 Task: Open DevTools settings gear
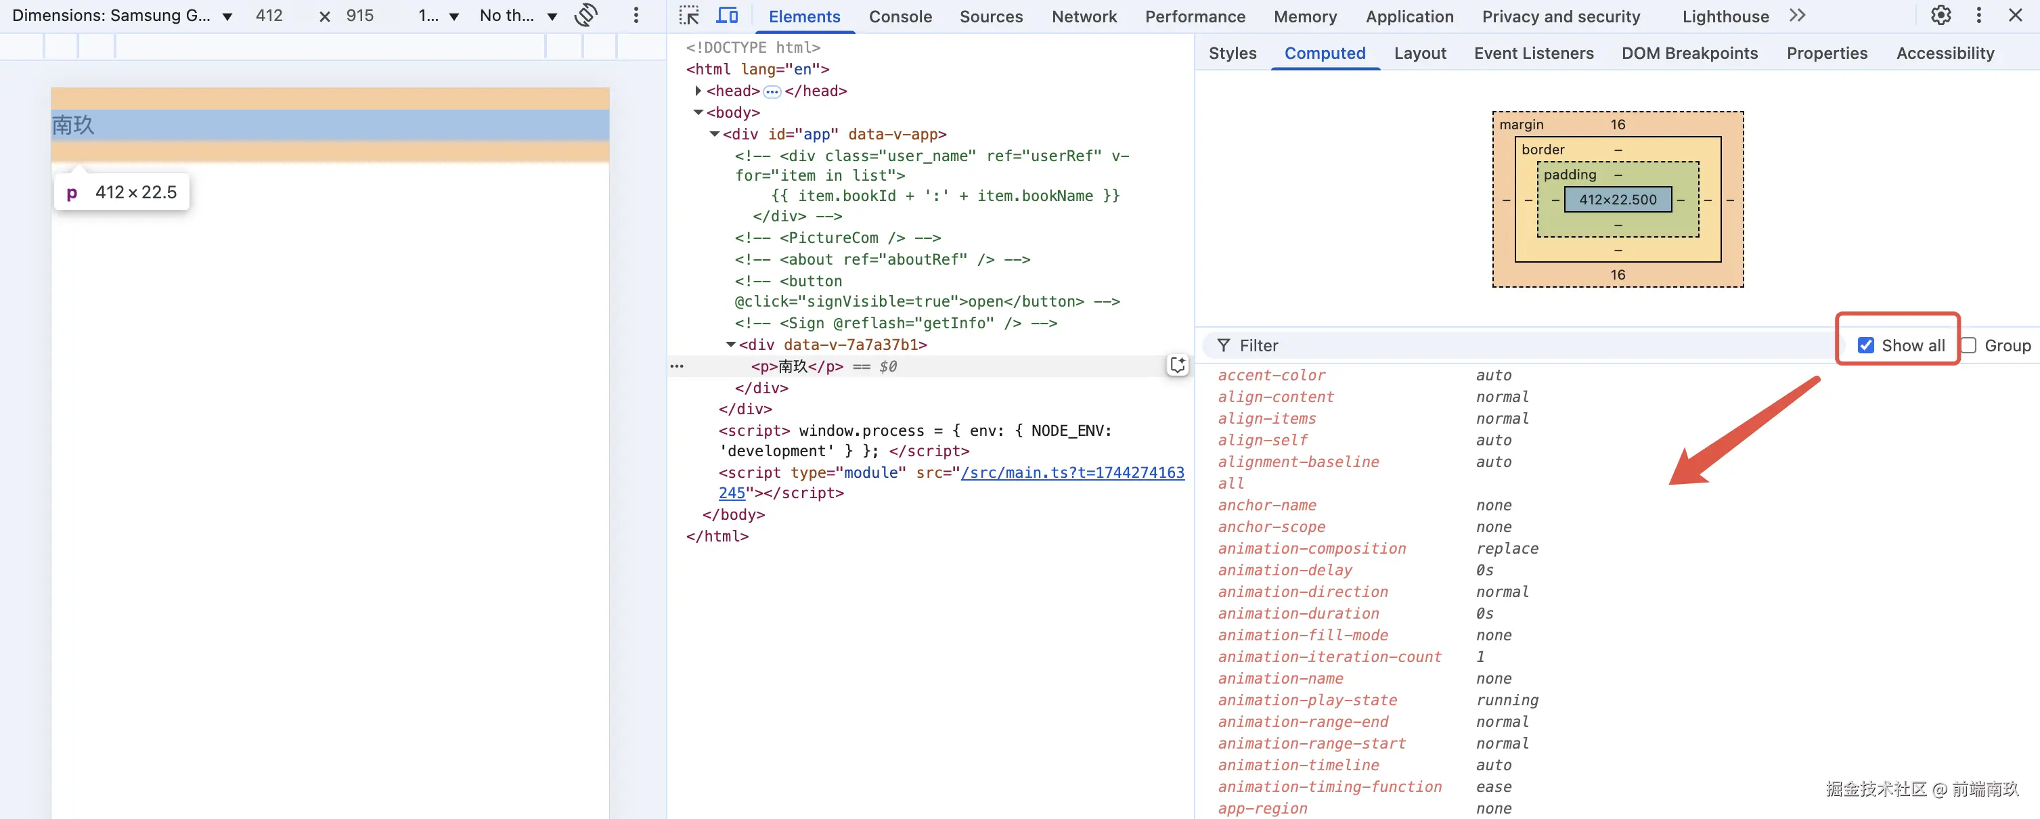(1941, 16)
